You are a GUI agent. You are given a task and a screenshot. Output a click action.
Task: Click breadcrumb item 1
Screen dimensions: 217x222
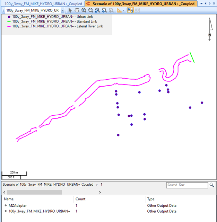pyautogui.click(x=102, y=185)
